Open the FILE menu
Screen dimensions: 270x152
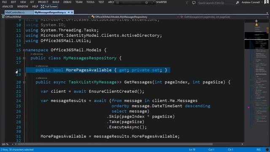point(5,2)
